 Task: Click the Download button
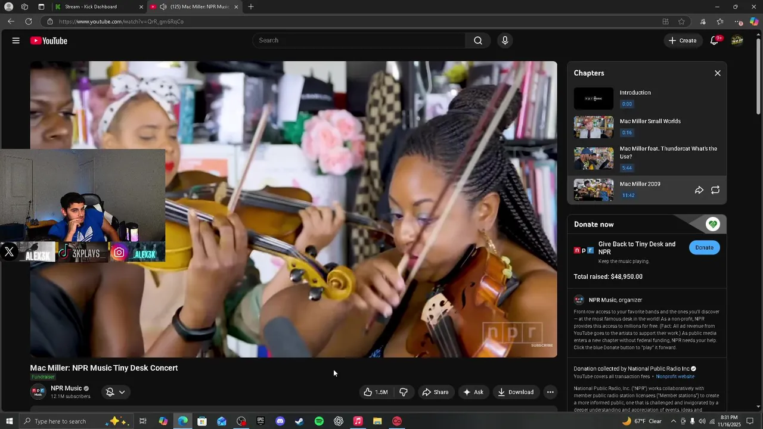[516, 392]
